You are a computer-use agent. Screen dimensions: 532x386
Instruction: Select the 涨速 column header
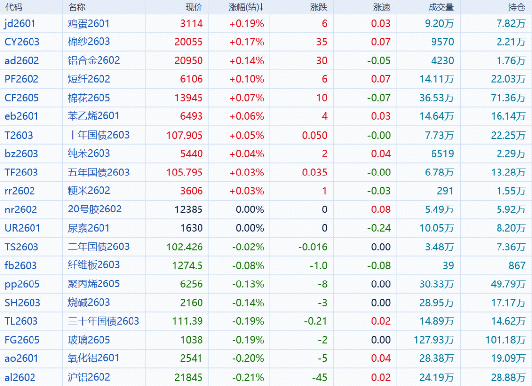[382, 7]
